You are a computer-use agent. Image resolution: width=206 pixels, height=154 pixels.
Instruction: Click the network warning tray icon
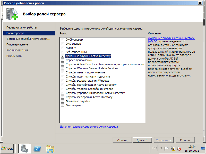(173, 149)
